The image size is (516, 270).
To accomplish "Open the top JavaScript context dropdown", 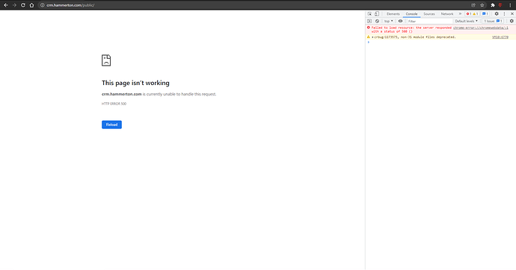I will [389, 21].
